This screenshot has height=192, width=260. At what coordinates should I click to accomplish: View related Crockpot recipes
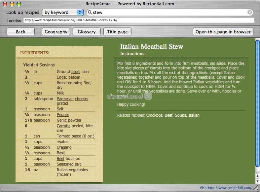tap(154, 115)
